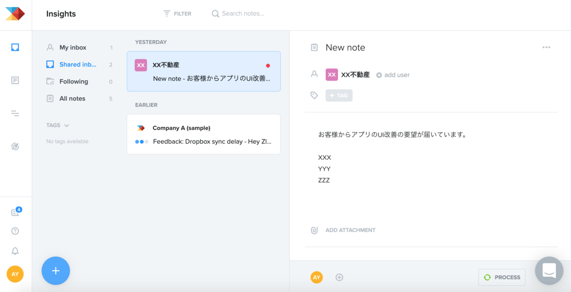This screenshot has height=292, width=571.
Task: Click the No tags available text
Action: (67, 142)
